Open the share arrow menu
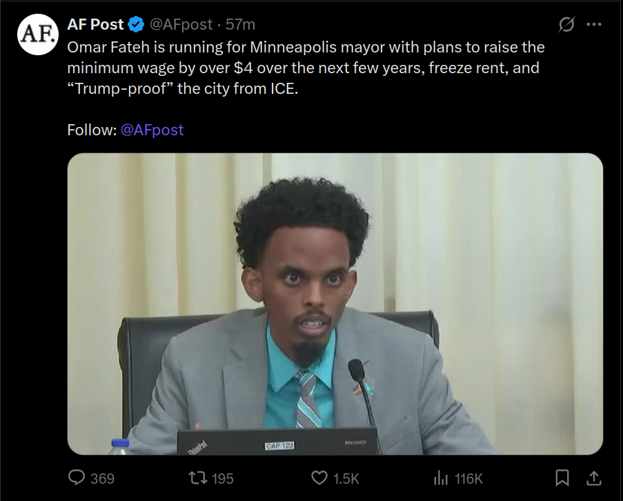Image resolution: width=623 pixels, height=501 pixels. coord(593,478)
